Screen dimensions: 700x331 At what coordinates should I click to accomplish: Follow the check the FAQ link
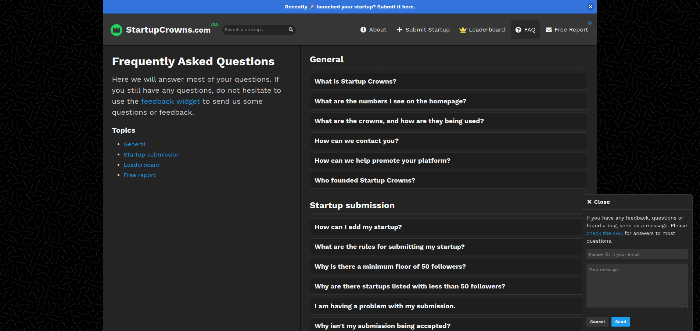[x=604, y=233]
